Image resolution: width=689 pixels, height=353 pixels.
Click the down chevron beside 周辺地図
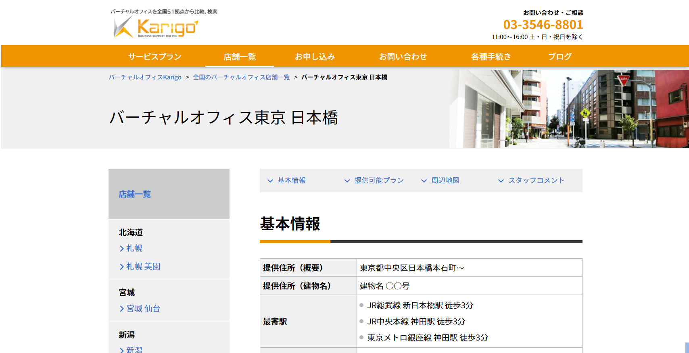click(x=424, y=181)
